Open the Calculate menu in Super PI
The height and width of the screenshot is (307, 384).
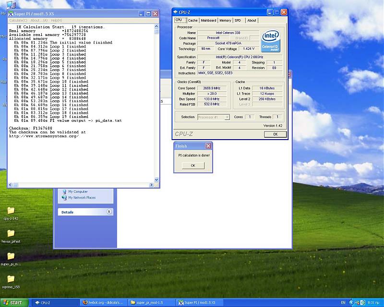[19, 21]
